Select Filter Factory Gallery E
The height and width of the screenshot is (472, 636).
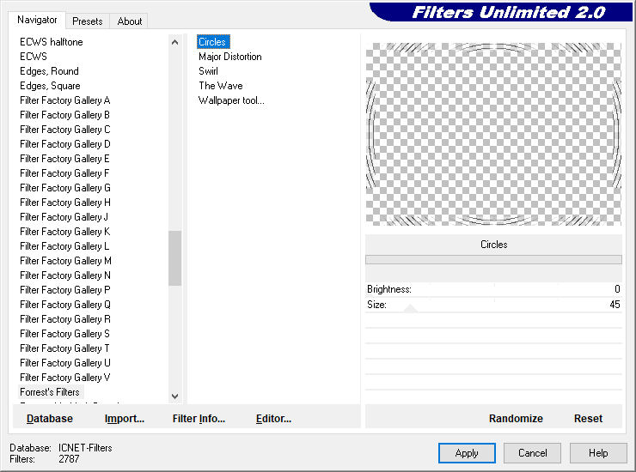[65, 159]
